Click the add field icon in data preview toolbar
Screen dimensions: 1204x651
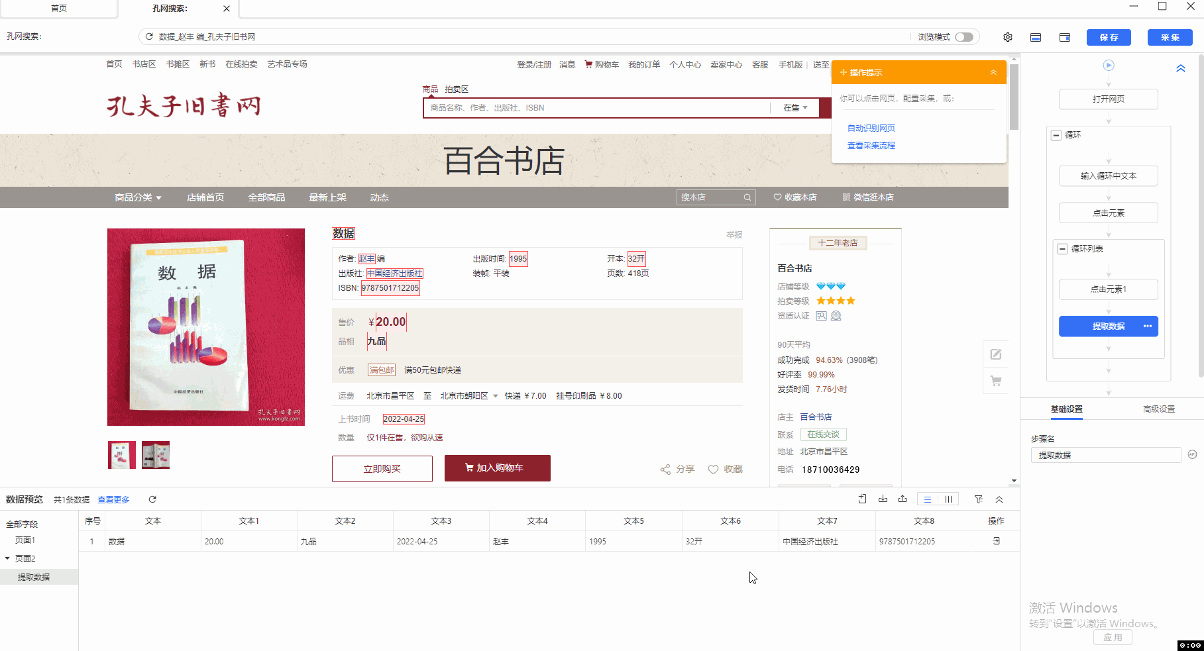point(862,499)
